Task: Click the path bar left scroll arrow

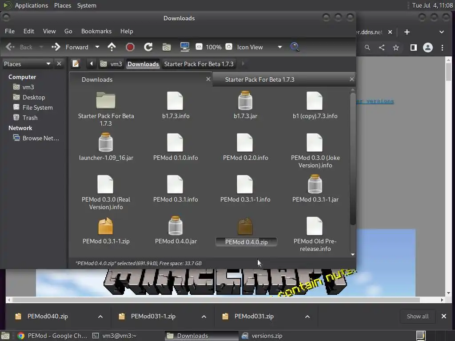Action: (92, 63)
